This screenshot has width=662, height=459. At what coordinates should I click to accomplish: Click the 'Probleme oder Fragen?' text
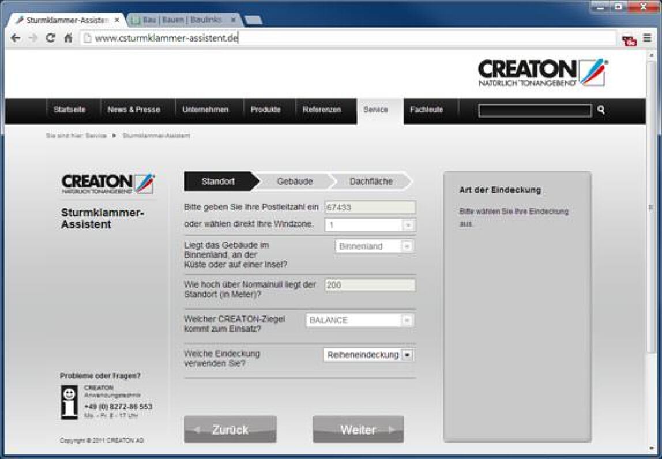coord(100,375)
